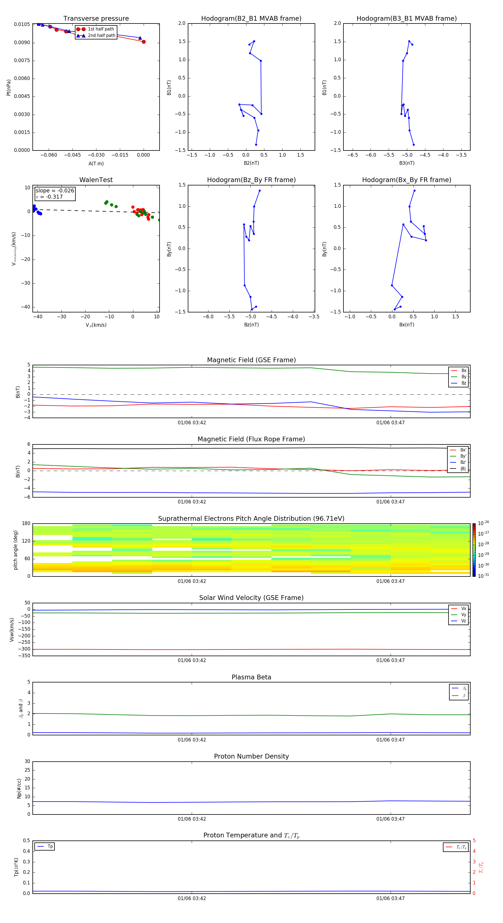Click the Bx legend entry in GSE magnetic field plot
Image resolution: width=503 pixels, height=923 pixels.
(x=459, y=371)
